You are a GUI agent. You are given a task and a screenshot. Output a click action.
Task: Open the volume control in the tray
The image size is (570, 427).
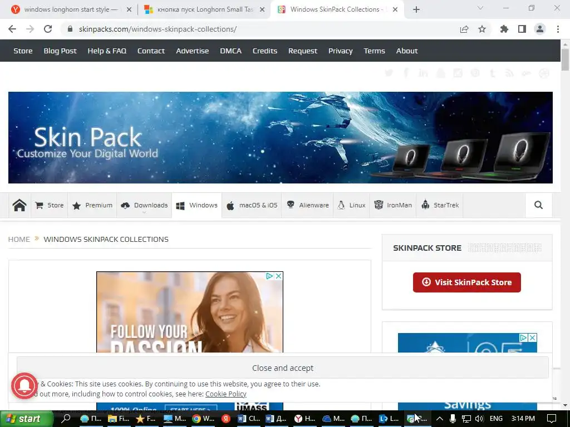[479, 419]
